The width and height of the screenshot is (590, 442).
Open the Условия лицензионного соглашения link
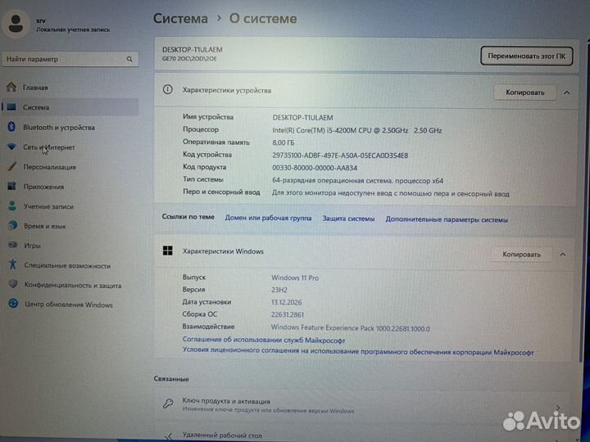tap(358, 351)
